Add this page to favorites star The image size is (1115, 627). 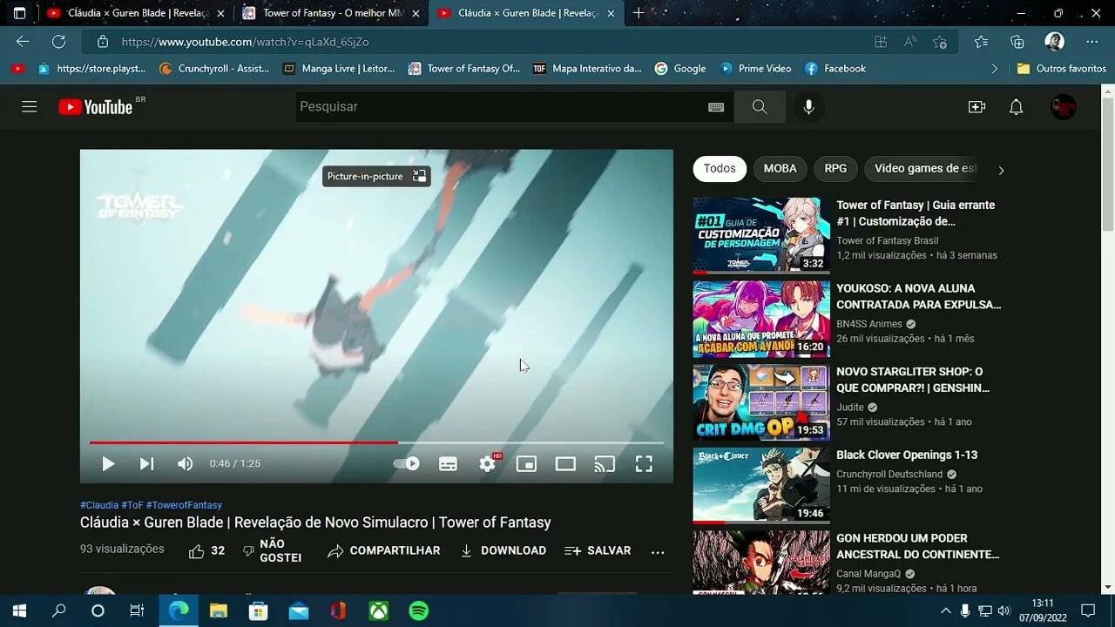coord(940,41)
